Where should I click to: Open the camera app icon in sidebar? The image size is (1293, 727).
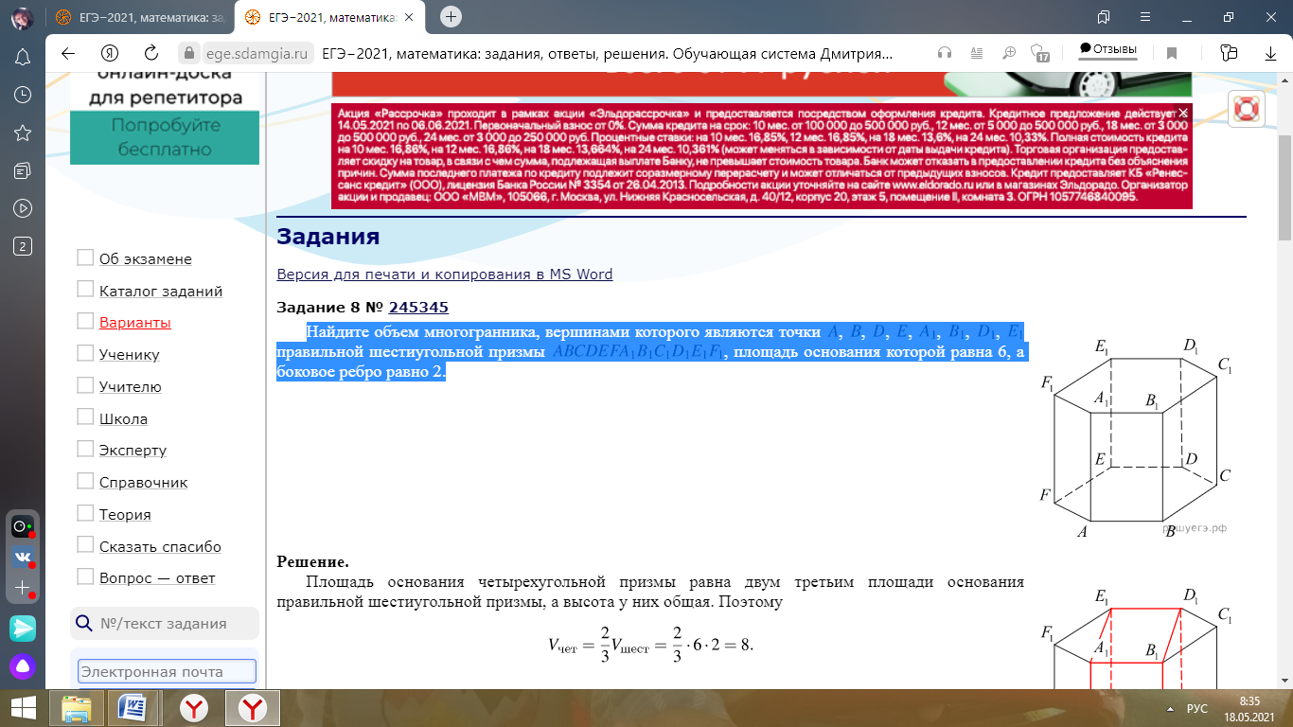click(23, 526)
